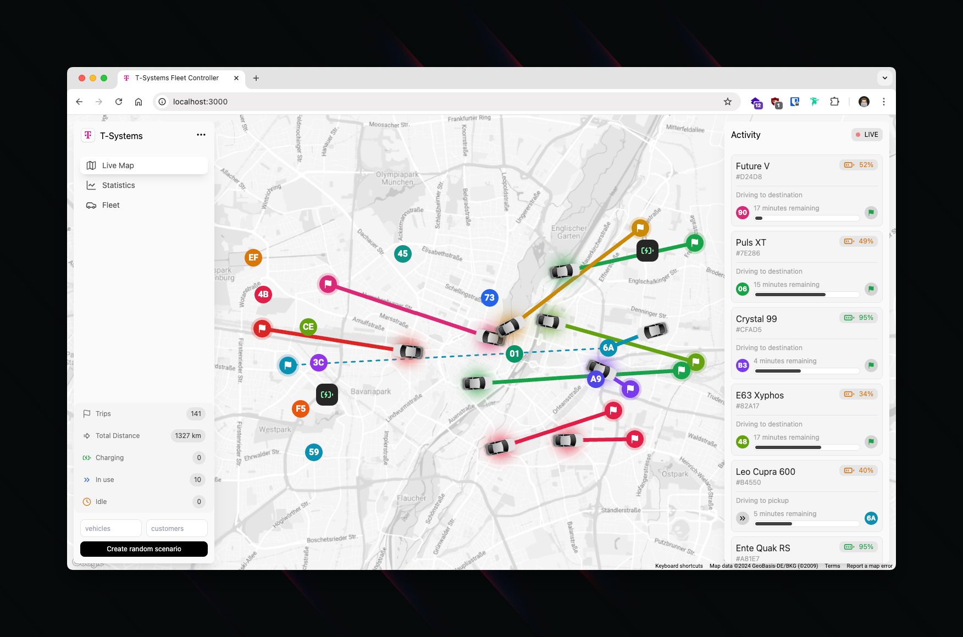This screenshot has width=963, height=637.
Task: Open the Crystal 99 activity card
Action: click(806, 343)
